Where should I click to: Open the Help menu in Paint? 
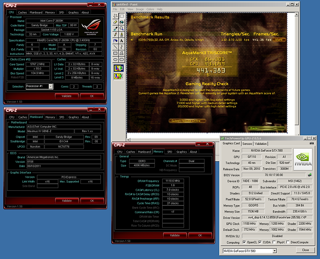pos(160,9)
